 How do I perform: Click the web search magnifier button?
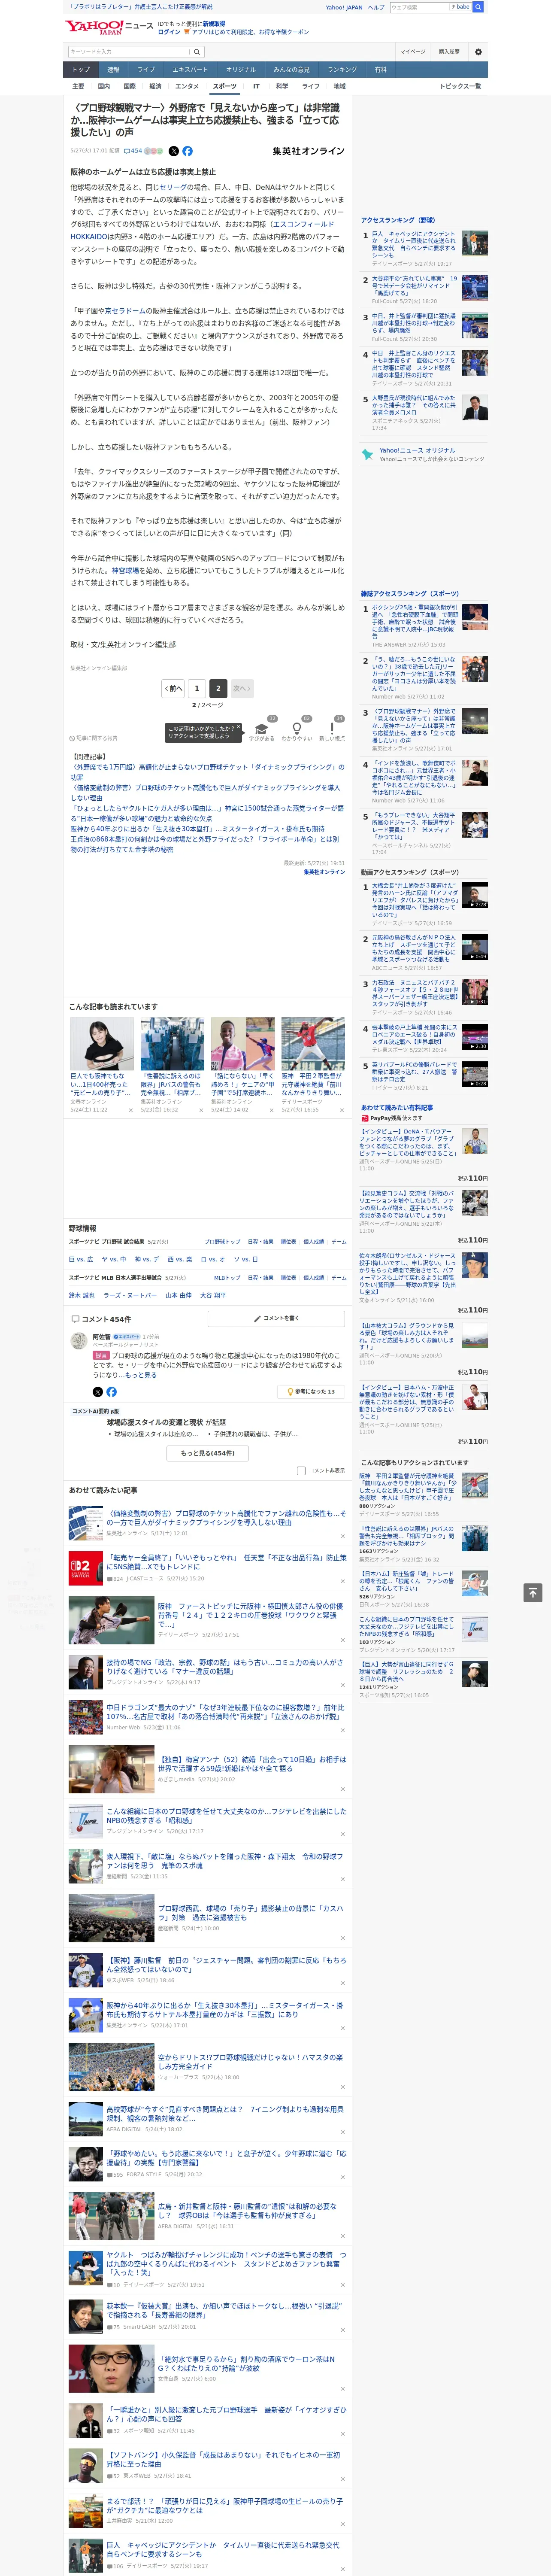478,7
